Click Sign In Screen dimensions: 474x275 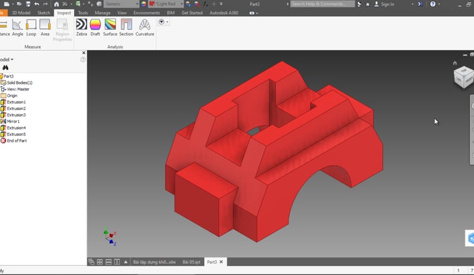pos(385,4)
